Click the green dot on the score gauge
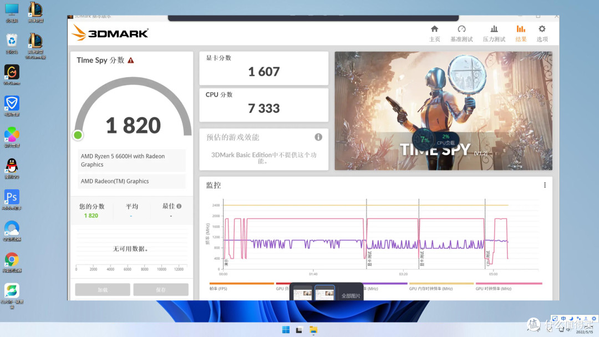The height and width of the screenshot is (337, 599). (x=78, y=135)
